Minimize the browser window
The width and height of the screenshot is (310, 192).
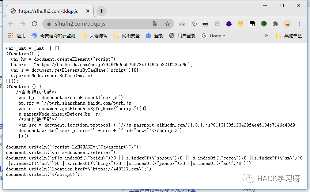point(265,6)
